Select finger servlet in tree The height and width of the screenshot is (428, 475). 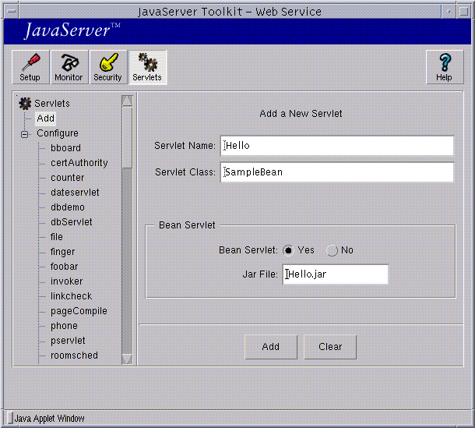pos(62,252)
